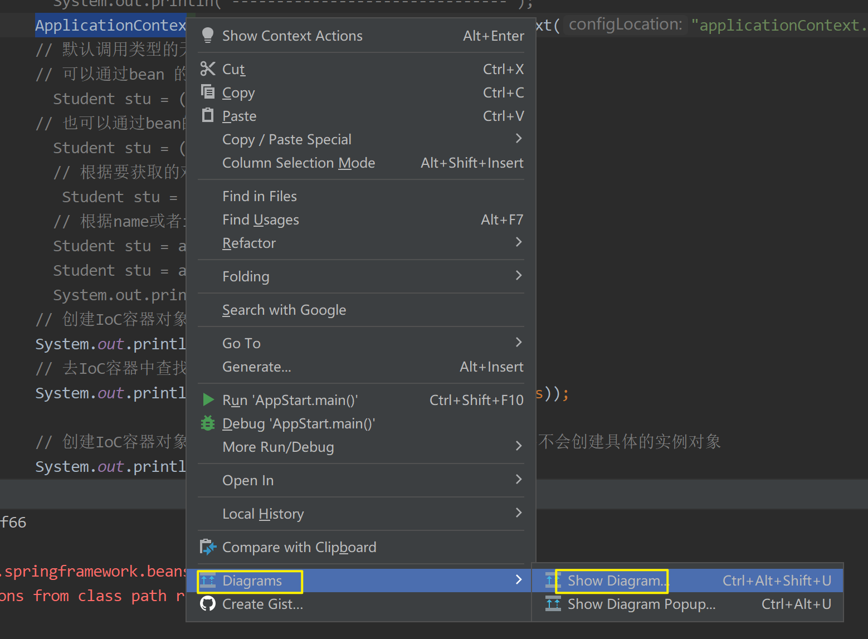The height and width of the screenshot is (639, 868).
Task: Click the scissors Cut icon
Action: pos(207,69)
